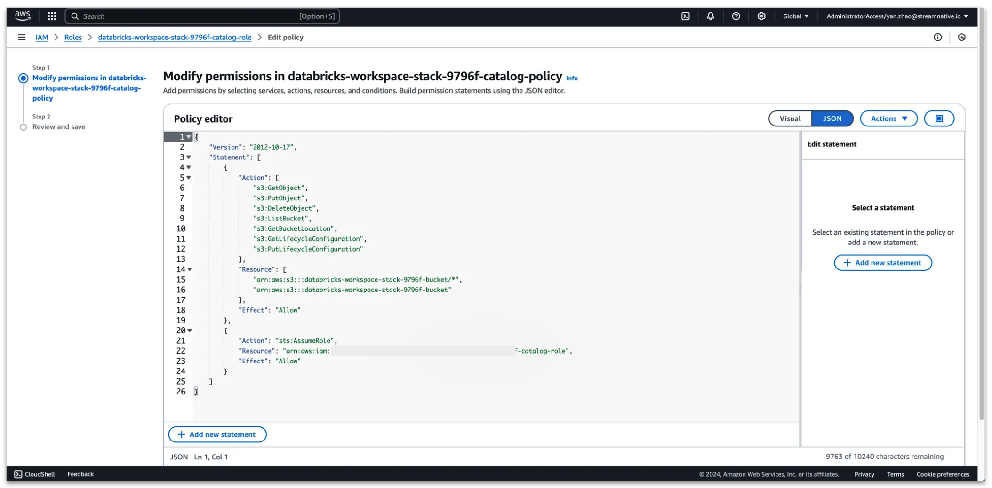Viewport: 992px width, 488px height.
Task: Open the notifications bell
Action: [x=711, y=16]
